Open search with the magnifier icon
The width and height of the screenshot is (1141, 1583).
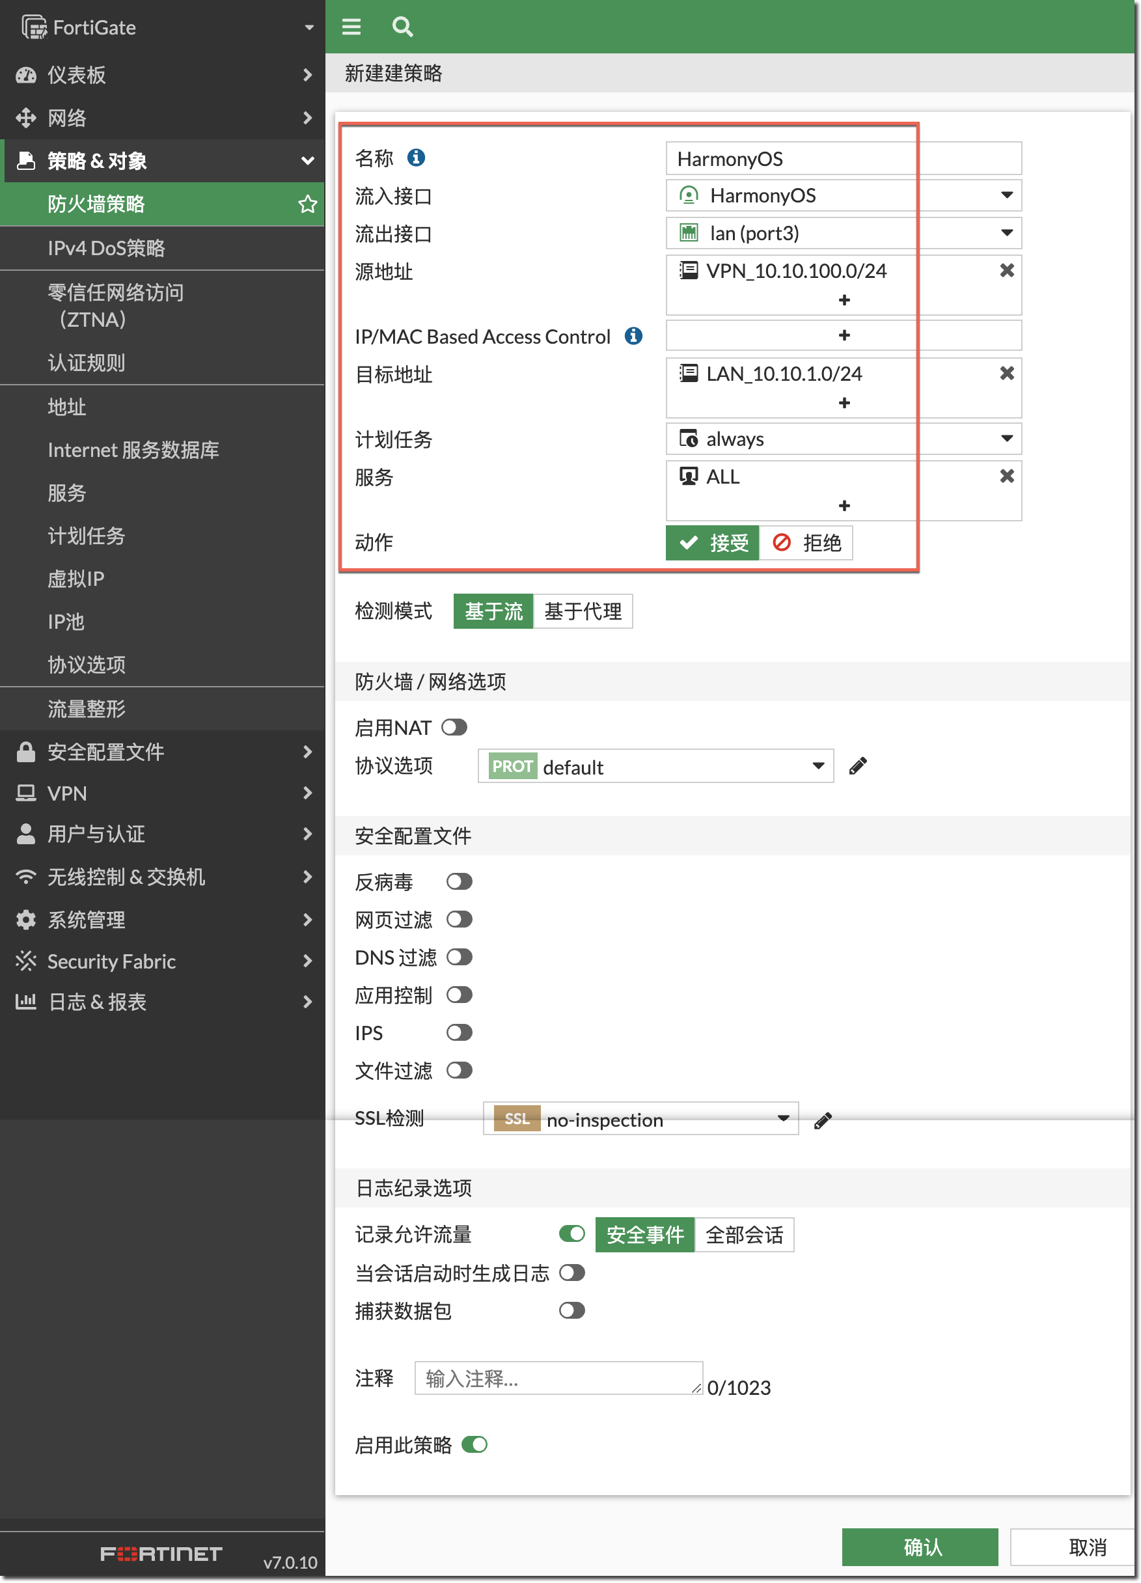coord(402,27)
